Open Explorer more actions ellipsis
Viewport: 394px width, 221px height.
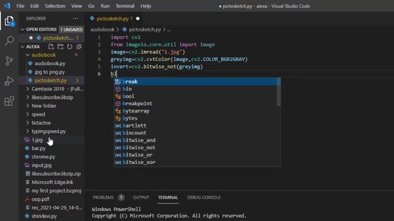[75, 18]
